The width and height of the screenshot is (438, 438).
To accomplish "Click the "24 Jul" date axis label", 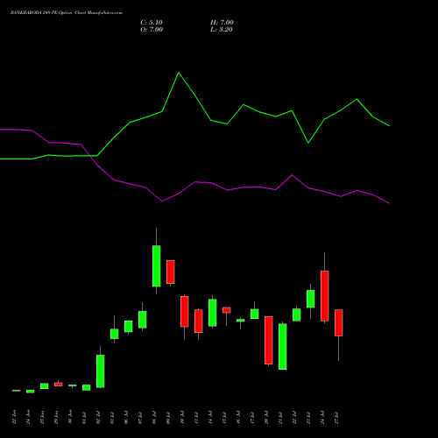I will pyautogui.click(x=322, y=418).
